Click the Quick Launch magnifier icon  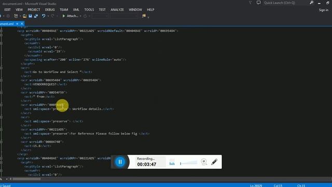pos(311,3)
